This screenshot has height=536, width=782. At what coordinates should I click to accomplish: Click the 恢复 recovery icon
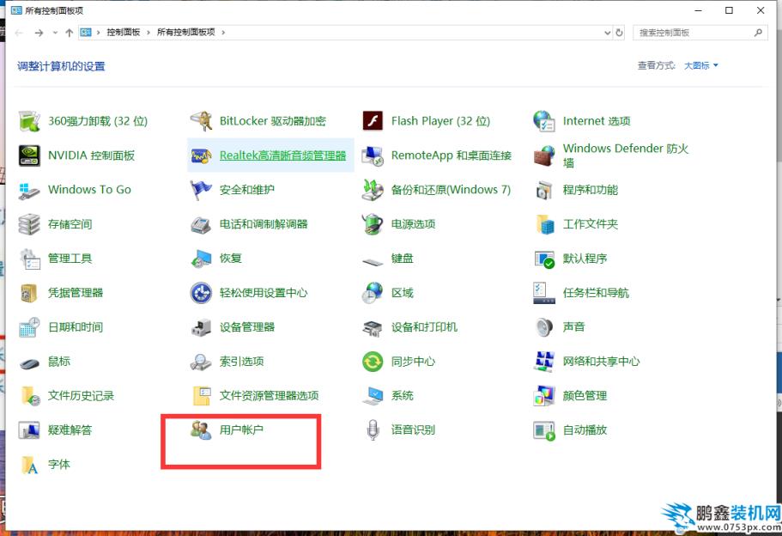[x=202, y=259]
